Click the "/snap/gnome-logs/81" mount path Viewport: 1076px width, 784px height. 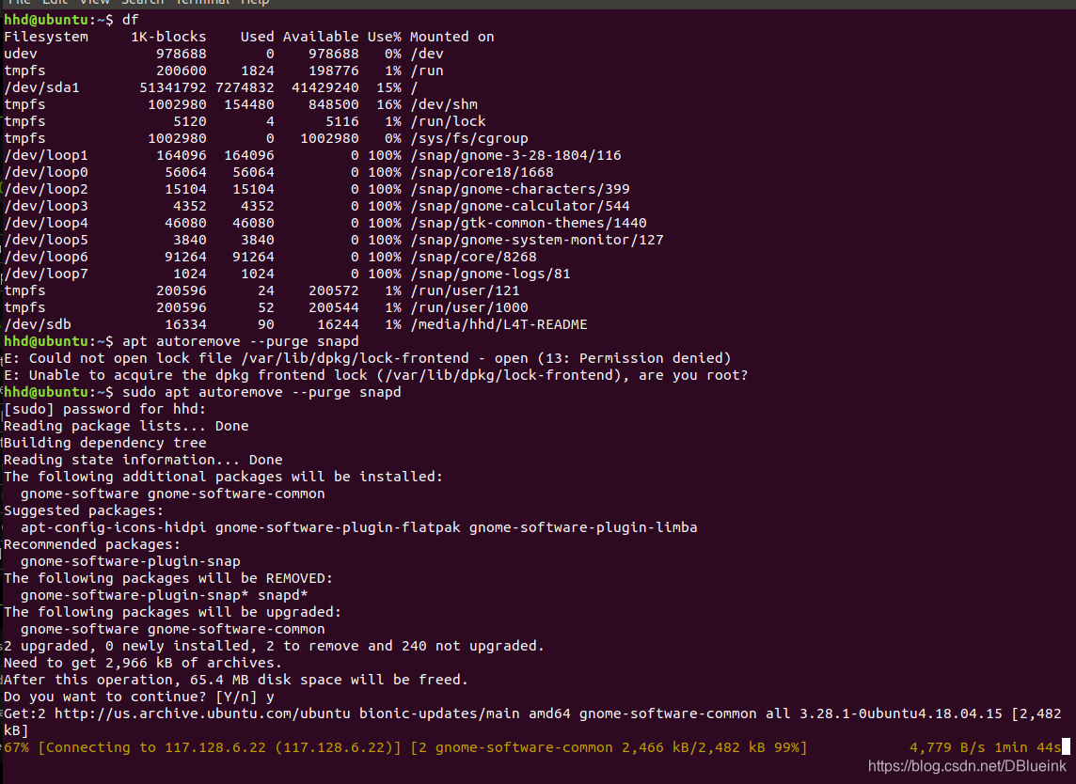point(491,274)
